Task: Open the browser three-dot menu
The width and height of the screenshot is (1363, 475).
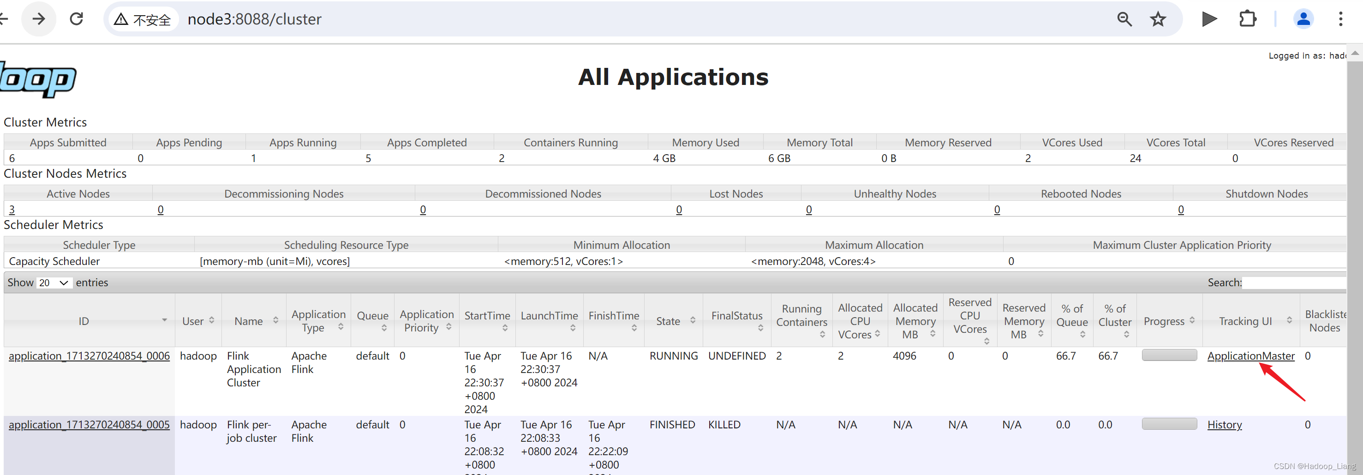Action: coord(1340,19)
